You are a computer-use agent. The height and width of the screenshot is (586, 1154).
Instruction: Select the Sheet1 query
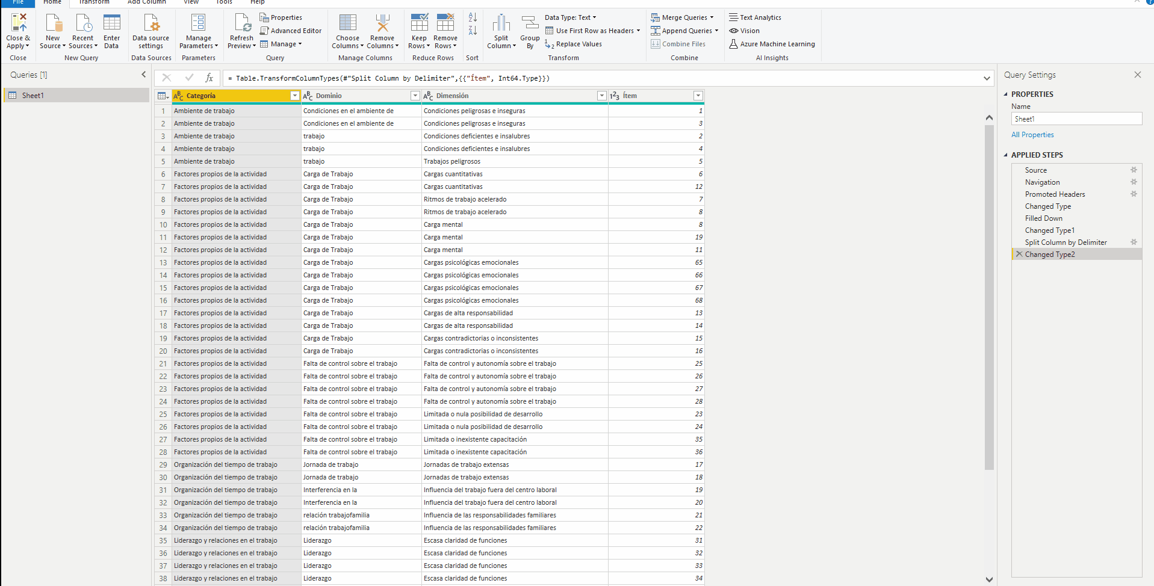76,95
